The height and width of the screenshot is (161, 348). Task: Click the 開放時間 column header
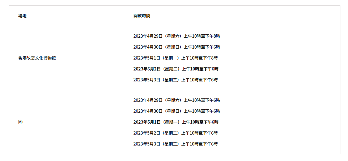142,16
